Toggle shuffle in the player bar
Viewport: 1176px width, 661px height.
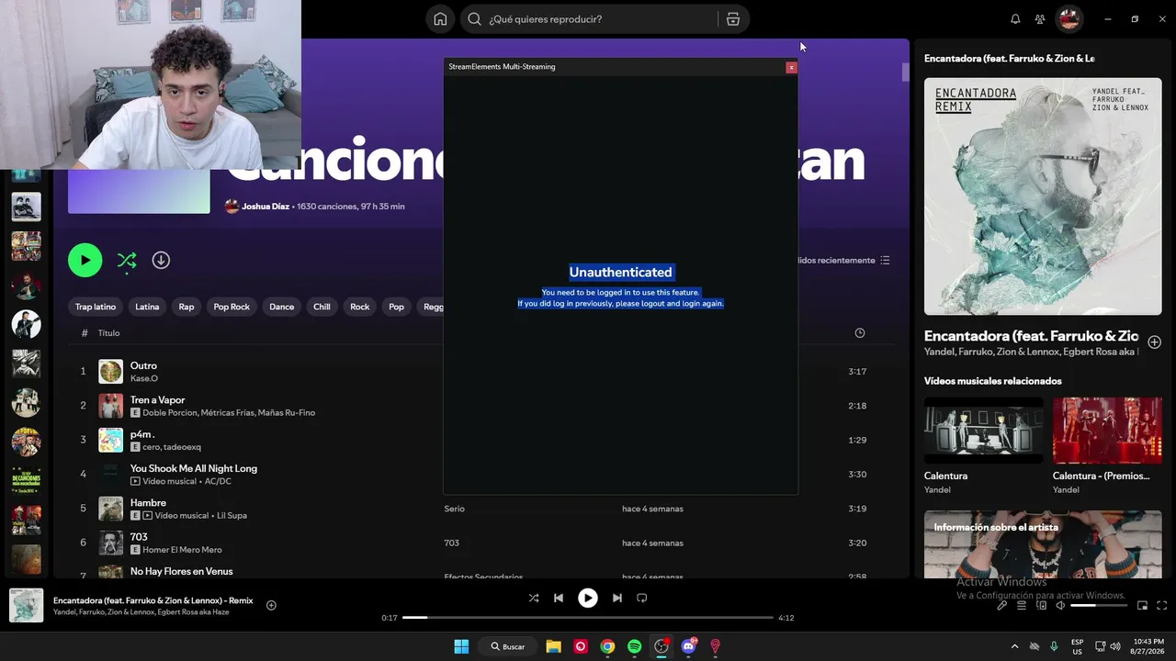click(534, 598)
